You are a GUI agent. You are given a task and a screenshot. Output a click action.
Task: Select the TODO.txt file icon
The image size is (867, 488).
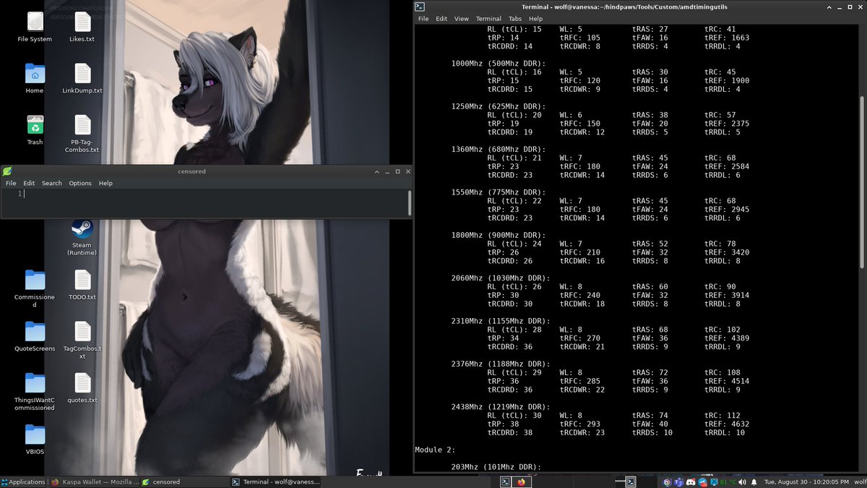(x=82, y=284)
